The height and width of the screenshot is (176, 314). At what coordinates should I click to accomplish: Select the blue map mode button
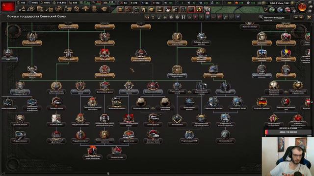coord(280,10)
